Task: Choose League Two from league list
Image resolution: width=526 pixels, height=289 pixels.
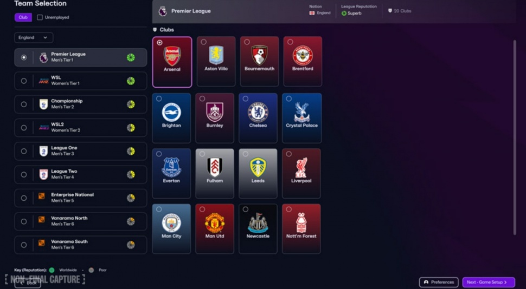Action: 80,174
